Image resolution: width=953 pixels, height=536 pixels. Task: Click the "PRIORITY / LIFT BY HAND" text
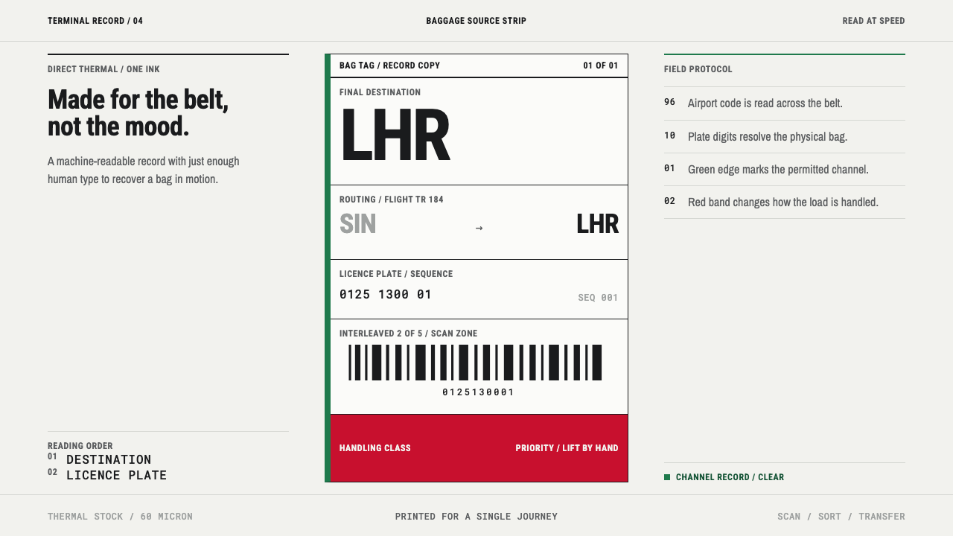(567, 448)
